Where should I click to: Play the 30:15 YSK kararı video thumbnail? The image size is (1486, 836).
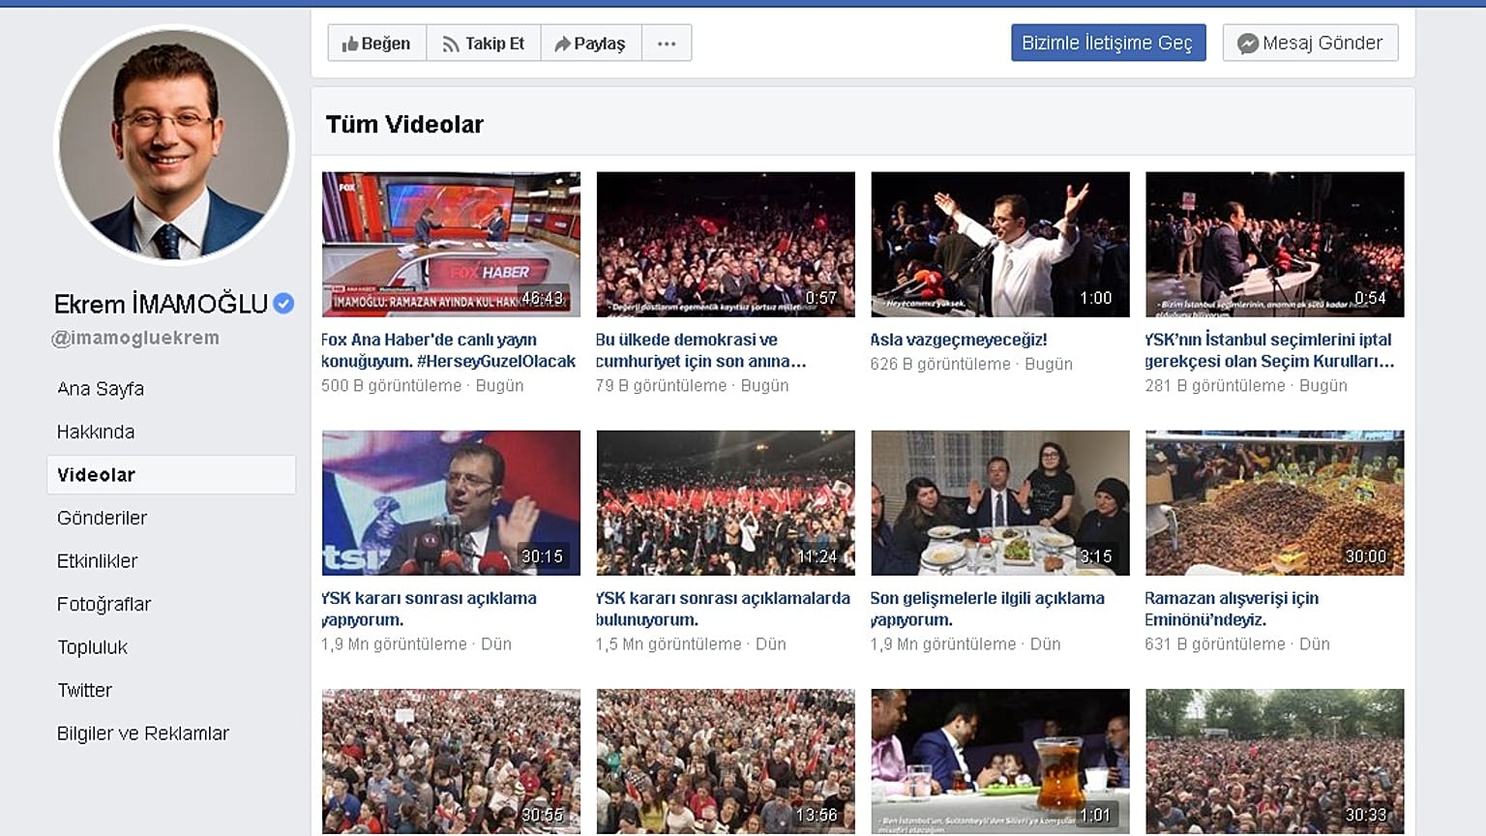coord(451,503)
